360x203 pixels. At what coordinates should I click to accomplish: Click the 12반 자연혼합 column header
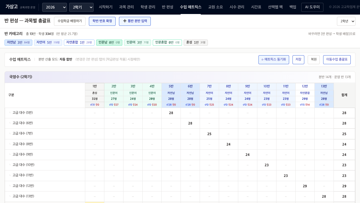[305, 95]
